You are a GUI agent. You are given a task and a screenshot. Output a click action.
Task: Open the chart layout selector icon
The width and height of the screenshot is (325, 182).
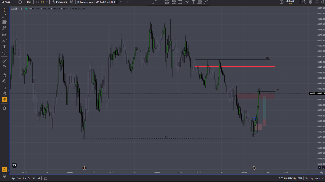coord(282,2)
